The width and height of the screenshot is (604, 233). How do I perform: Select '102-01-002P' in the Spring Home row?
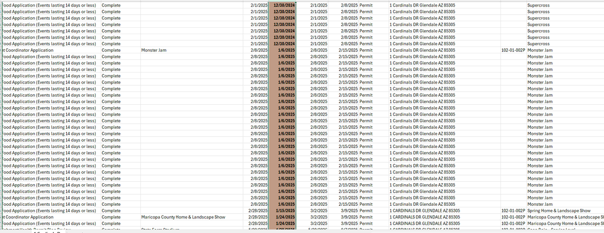point(513,210)
